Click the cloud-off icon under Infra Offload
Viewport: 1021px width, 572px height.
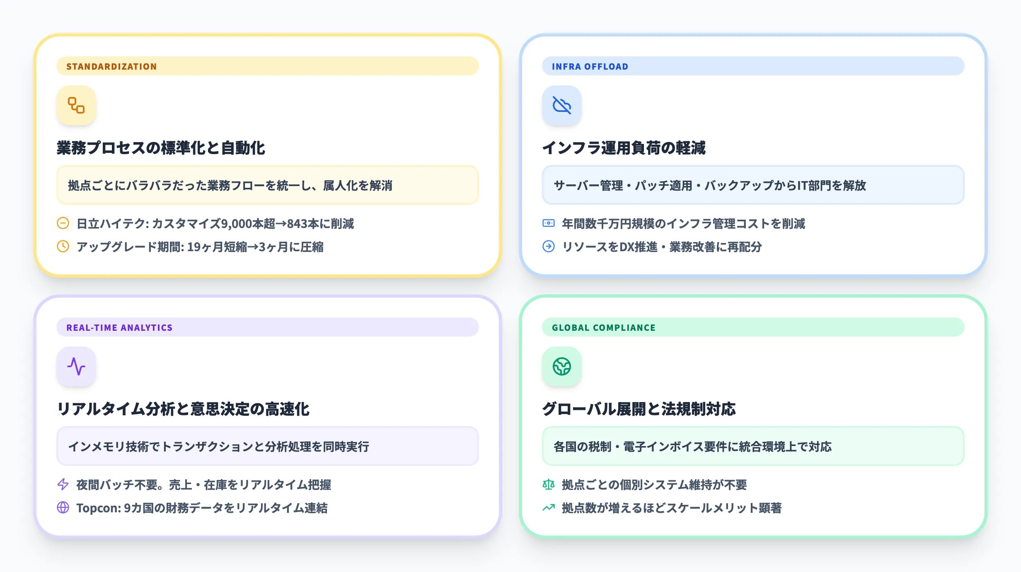pos(561,105)
